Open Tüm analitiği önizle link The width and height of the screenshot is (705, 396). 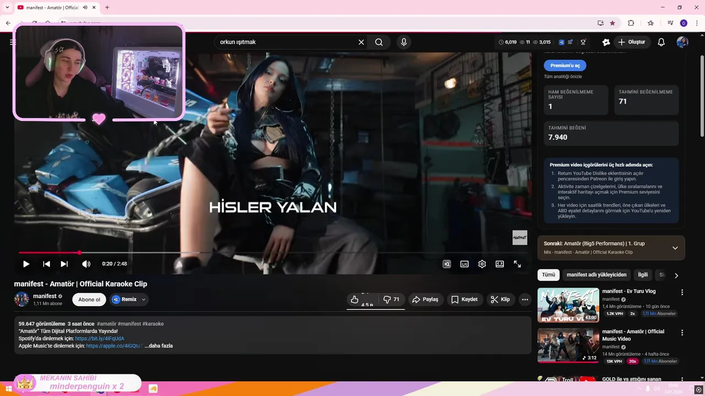pyautogui.click(x=563, y=76)
